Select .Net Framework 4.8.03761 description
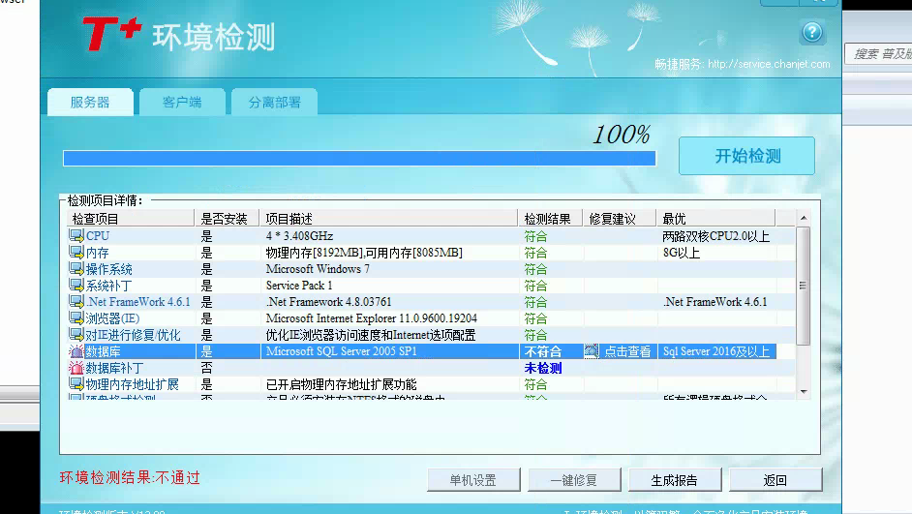 328,302
